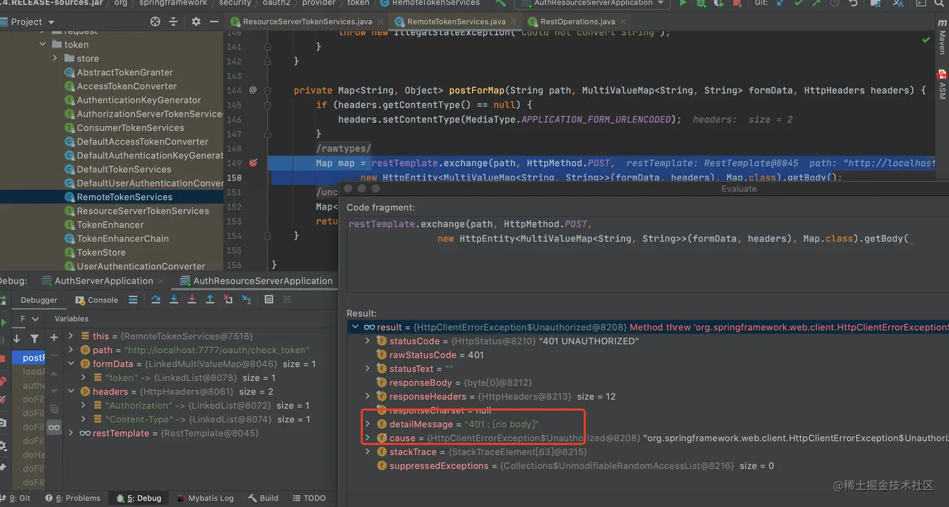Open Project panel settings gear
This screenshot has height=507, width=949.
[x=196, y=21]
